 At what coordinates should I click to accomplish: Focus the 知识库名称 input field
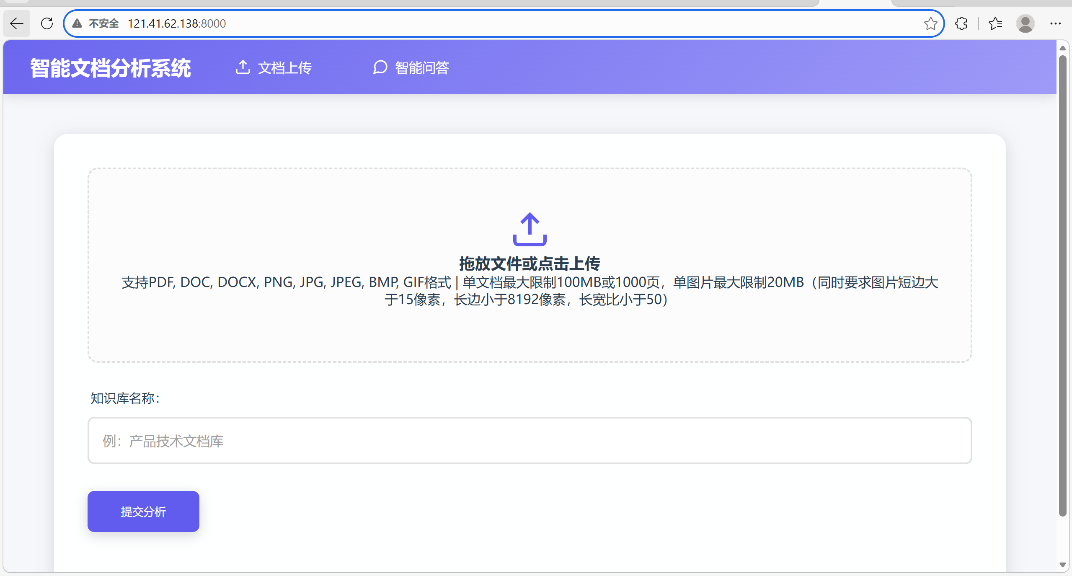[530, 441]
